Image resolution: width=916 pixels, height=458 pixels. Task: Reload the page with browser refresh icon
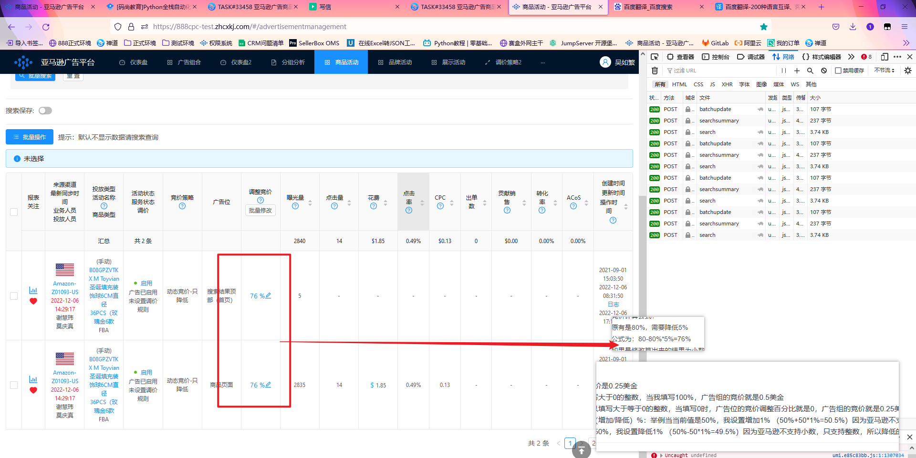point(46,27)
